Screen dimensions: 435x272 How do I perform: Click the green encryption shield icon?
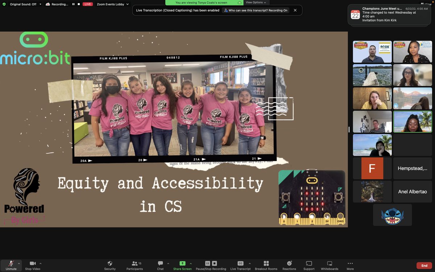click(x=4, y=4)
